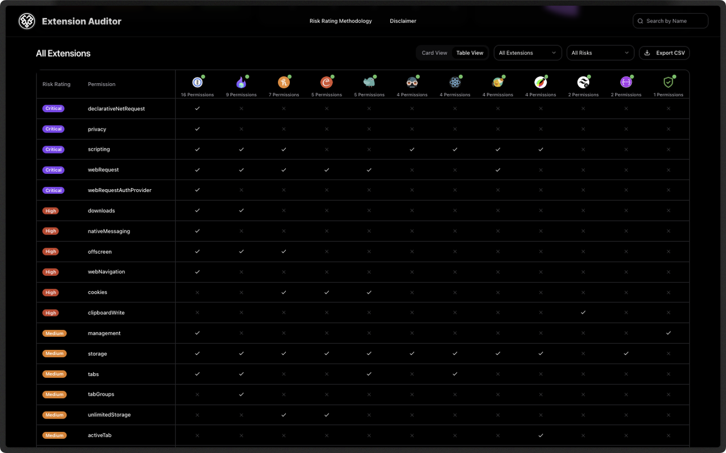Click the webNavigation permission name
This screenshot has height=453, width=726.
pyautogui.click(x=107, y=272)
